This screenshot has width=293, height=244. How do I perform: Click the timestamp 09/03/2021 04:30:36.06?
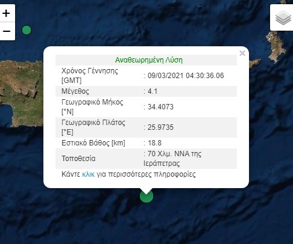(x=186, y=76)
